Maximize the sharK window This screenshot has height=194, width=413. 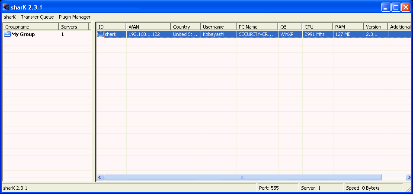coord(396,7)
